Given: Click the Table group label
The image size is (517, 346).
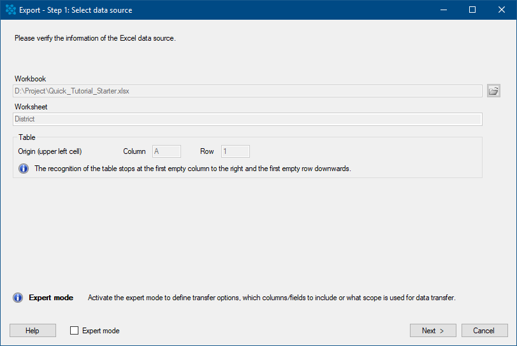Looking at the screenshot, I should point(27,137).
